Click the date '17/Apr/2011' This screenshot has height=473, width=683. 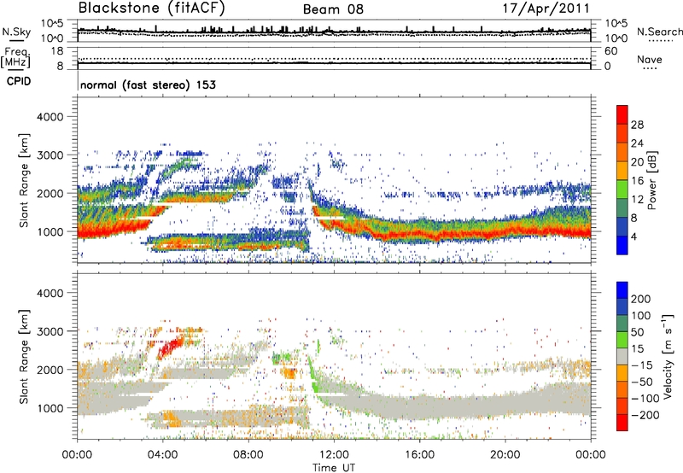[x=546, y=9]
